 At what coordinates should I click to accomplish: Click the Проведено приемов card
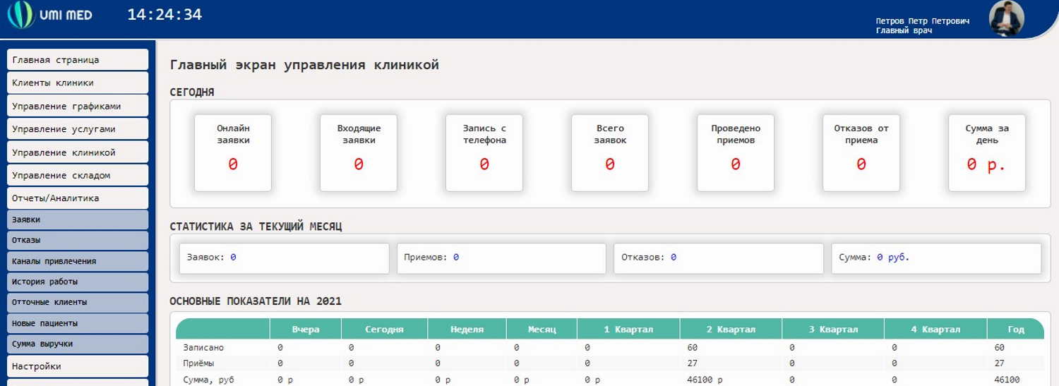point(736,152)
